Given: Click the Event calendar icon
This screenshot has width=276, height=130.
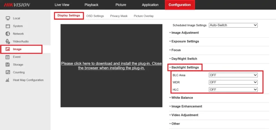Looking at the screenshot, I should point(8,57).
